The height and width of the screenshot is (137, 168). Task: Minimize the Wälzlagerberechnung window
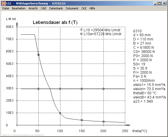click(x=156, y=3)
